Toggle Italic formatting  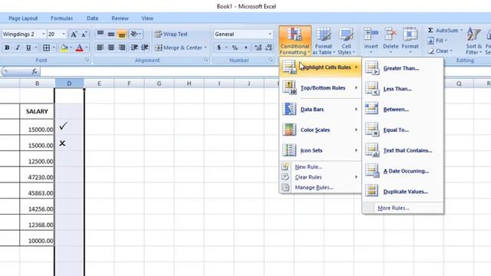[x=18, y=48]
